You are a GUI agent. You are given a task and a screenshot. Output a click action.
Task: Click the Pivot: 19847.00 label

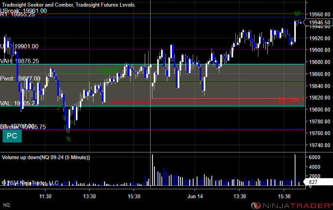20,78
